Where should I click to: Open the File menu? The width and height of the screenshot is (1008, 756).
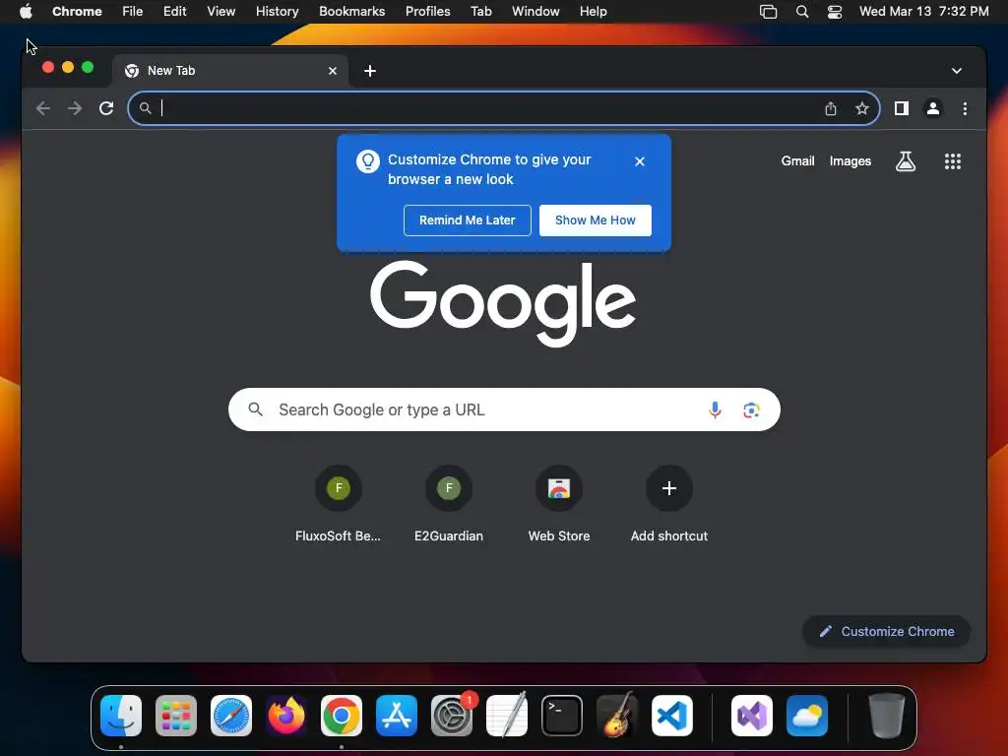point(133,12)
